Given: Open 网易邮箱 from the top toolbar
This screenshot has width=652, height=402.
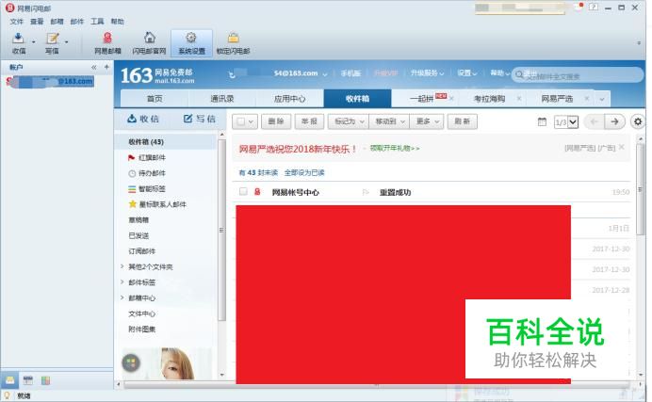Looking at the screenshot, I should tap(107, 43).
